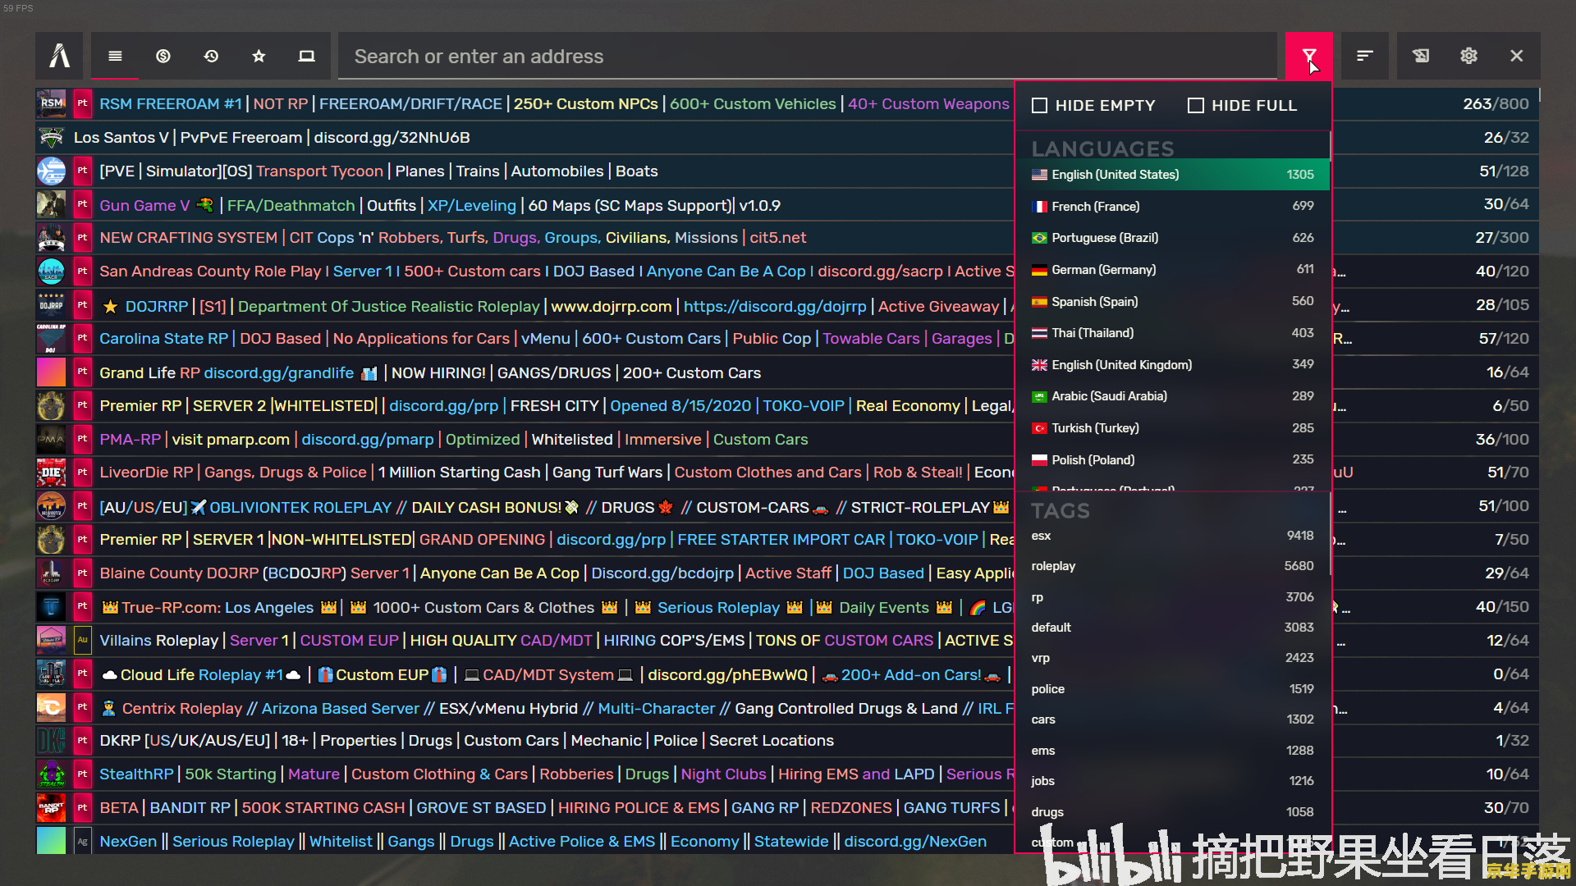
Task: Click the story mode icon next to settings
Action: click(x=1421, y=56)
